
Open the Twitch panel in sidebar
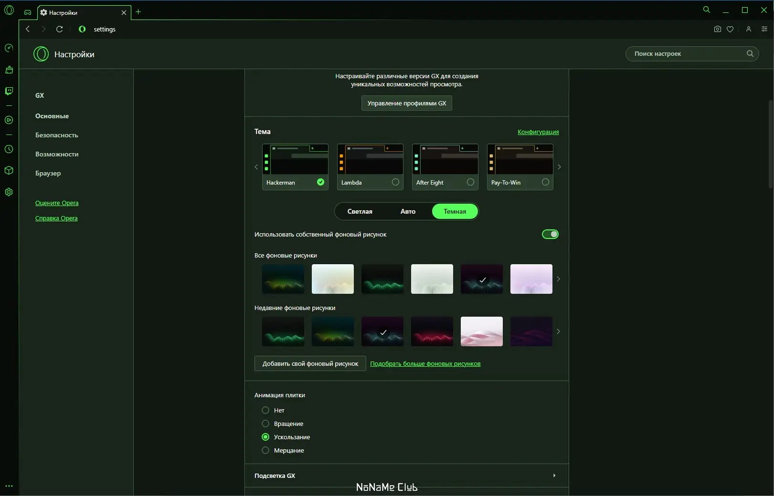click(x=9, y=91)
